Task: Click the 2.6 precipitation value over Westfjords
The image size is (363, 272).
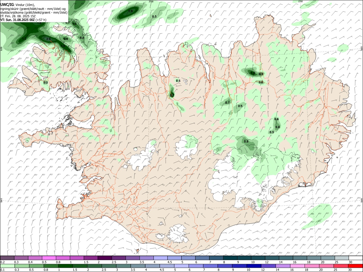Action: click(x=48, y=39)
